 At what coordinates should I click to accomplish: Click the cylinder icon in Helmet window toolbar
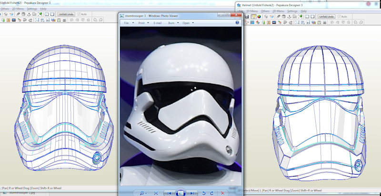point(283,17)
